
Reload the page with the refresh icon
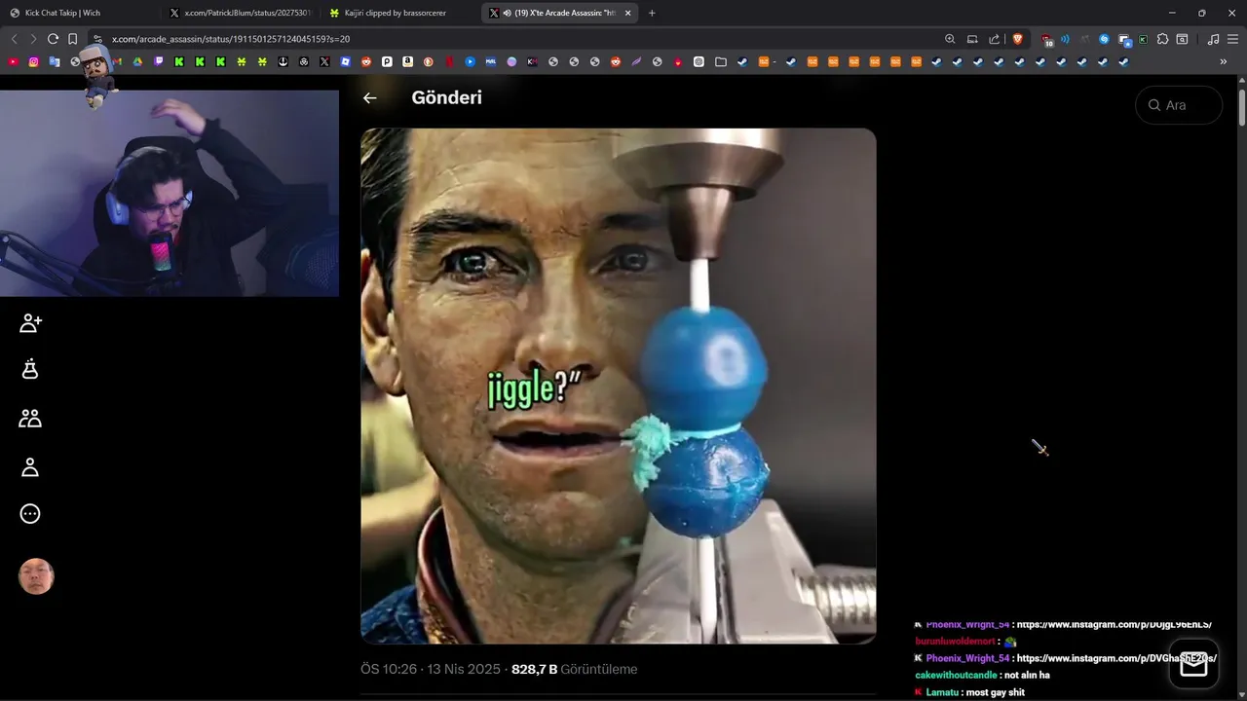click(53, 39)
